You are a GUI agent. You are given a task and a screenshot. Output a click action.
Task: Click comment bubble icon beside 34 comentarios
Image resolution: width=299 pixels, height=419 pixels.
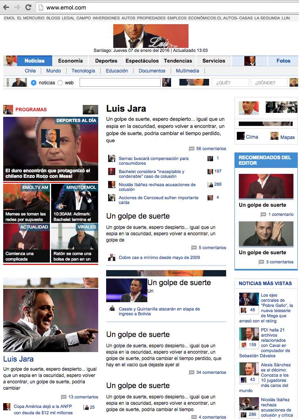click(192, 373)
